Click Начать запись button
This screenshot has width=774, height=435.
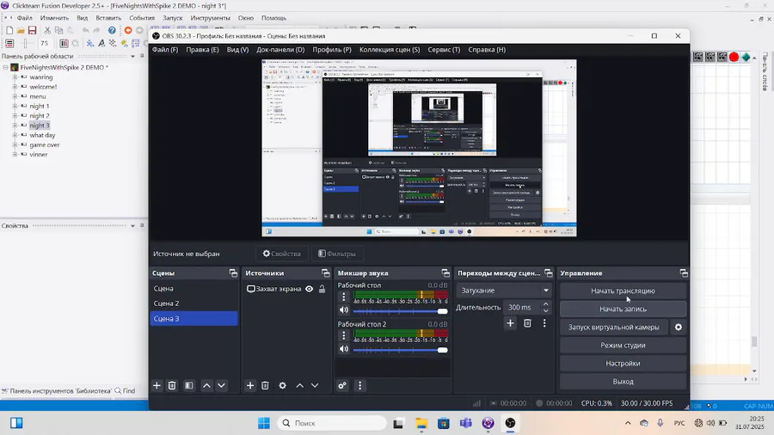pos(623,309)
